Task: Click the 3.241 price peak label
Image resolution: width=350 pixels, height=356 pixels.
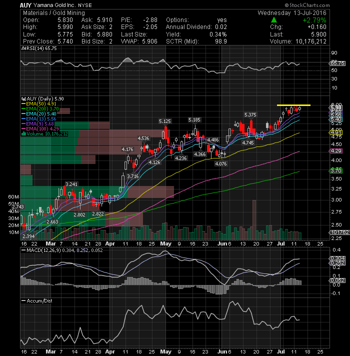Action: point(71,184)
